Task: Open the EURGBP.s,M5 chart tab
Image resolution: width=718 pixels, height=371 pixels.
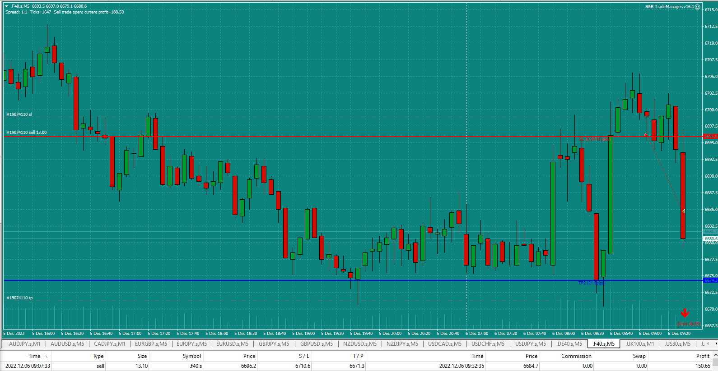Action: pyautogui.click(x=151, y=344)
